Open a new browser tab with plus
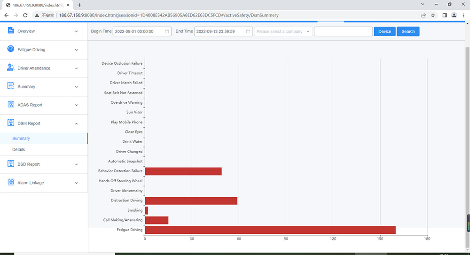The width and height of the screenshot is (470, 255). (79, 5)
